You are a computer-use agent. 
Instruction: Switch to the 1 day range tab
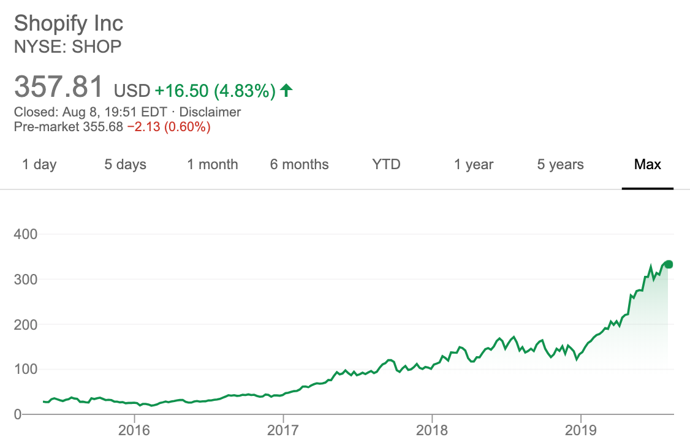39,165
